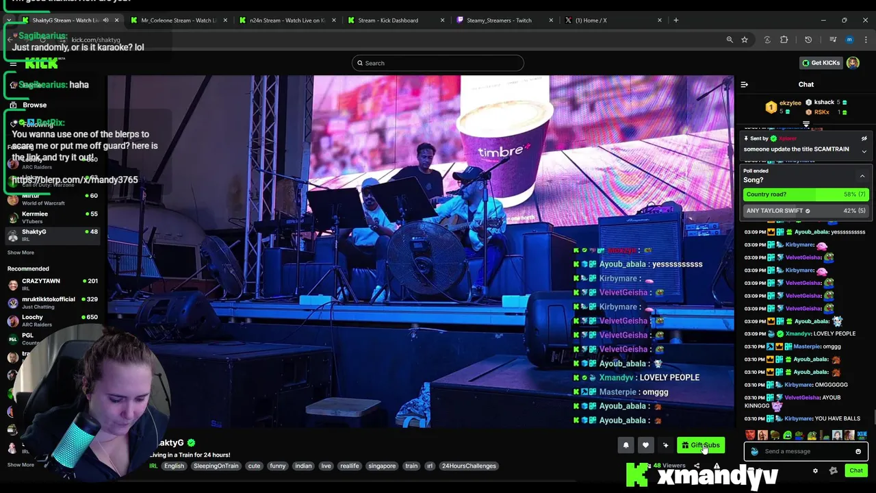Image resolution: width=876 pixels, height=493 pixels.
Task: Open the CRAZYTAWN recommended channel
Action: pos(53,284)
